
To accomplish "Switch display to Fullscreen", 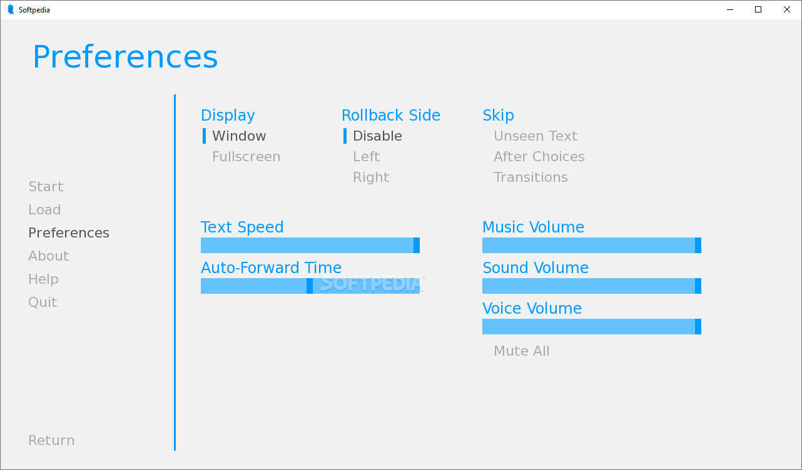I will (x=246, y=156).
